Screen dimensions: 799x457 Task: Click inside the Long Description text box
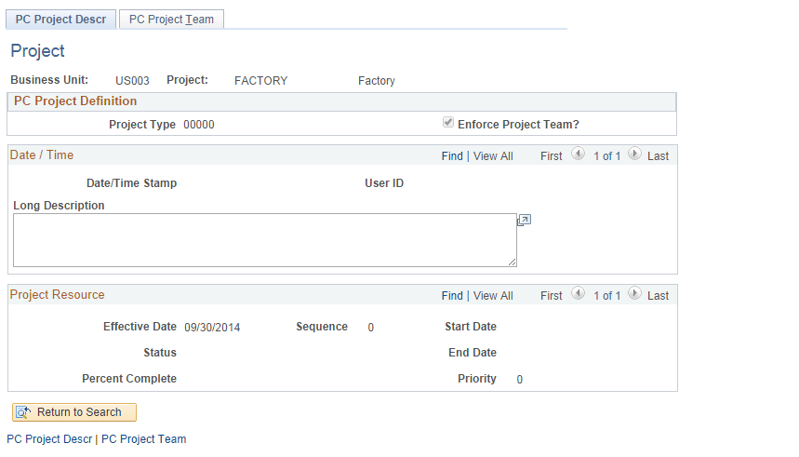tap(264, 240)
